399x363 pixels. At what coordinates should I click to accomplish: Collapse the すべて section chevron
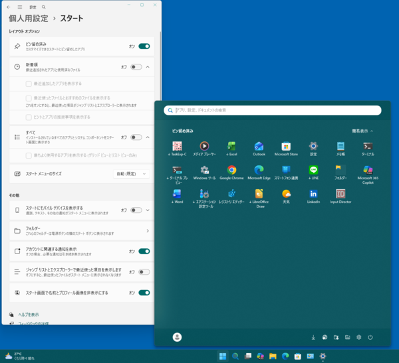click(148, 137)
